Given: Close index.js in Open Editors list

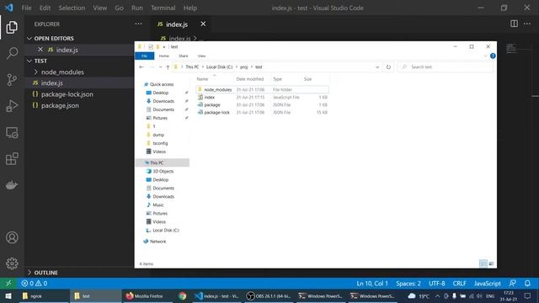Looking at the screenshot, I should (x=40, y=50).
